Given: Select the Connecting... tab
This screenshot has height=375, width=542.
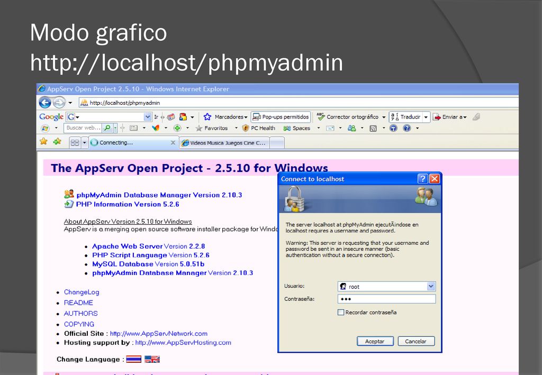Looking at the screenshot, I should click(x=133, y=143).
